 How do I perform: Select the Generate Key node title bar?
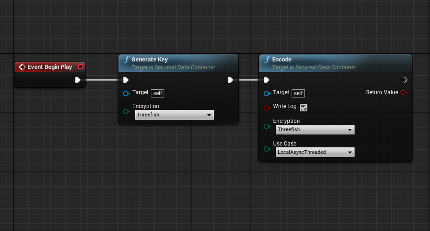[x=150, y=60]
